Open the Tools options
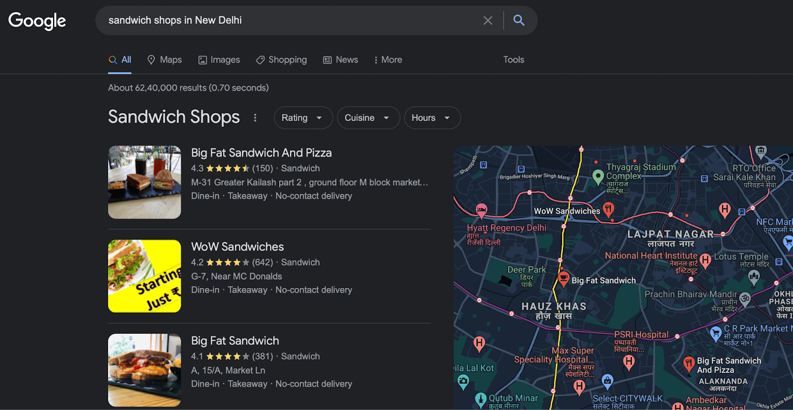Viewport: 793px width, 410px height. pos(513,59)
